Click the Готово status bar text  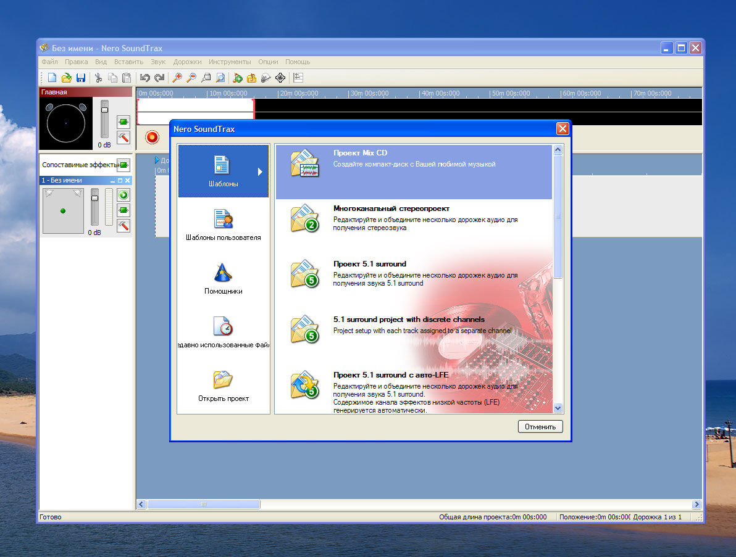[50, 517]
